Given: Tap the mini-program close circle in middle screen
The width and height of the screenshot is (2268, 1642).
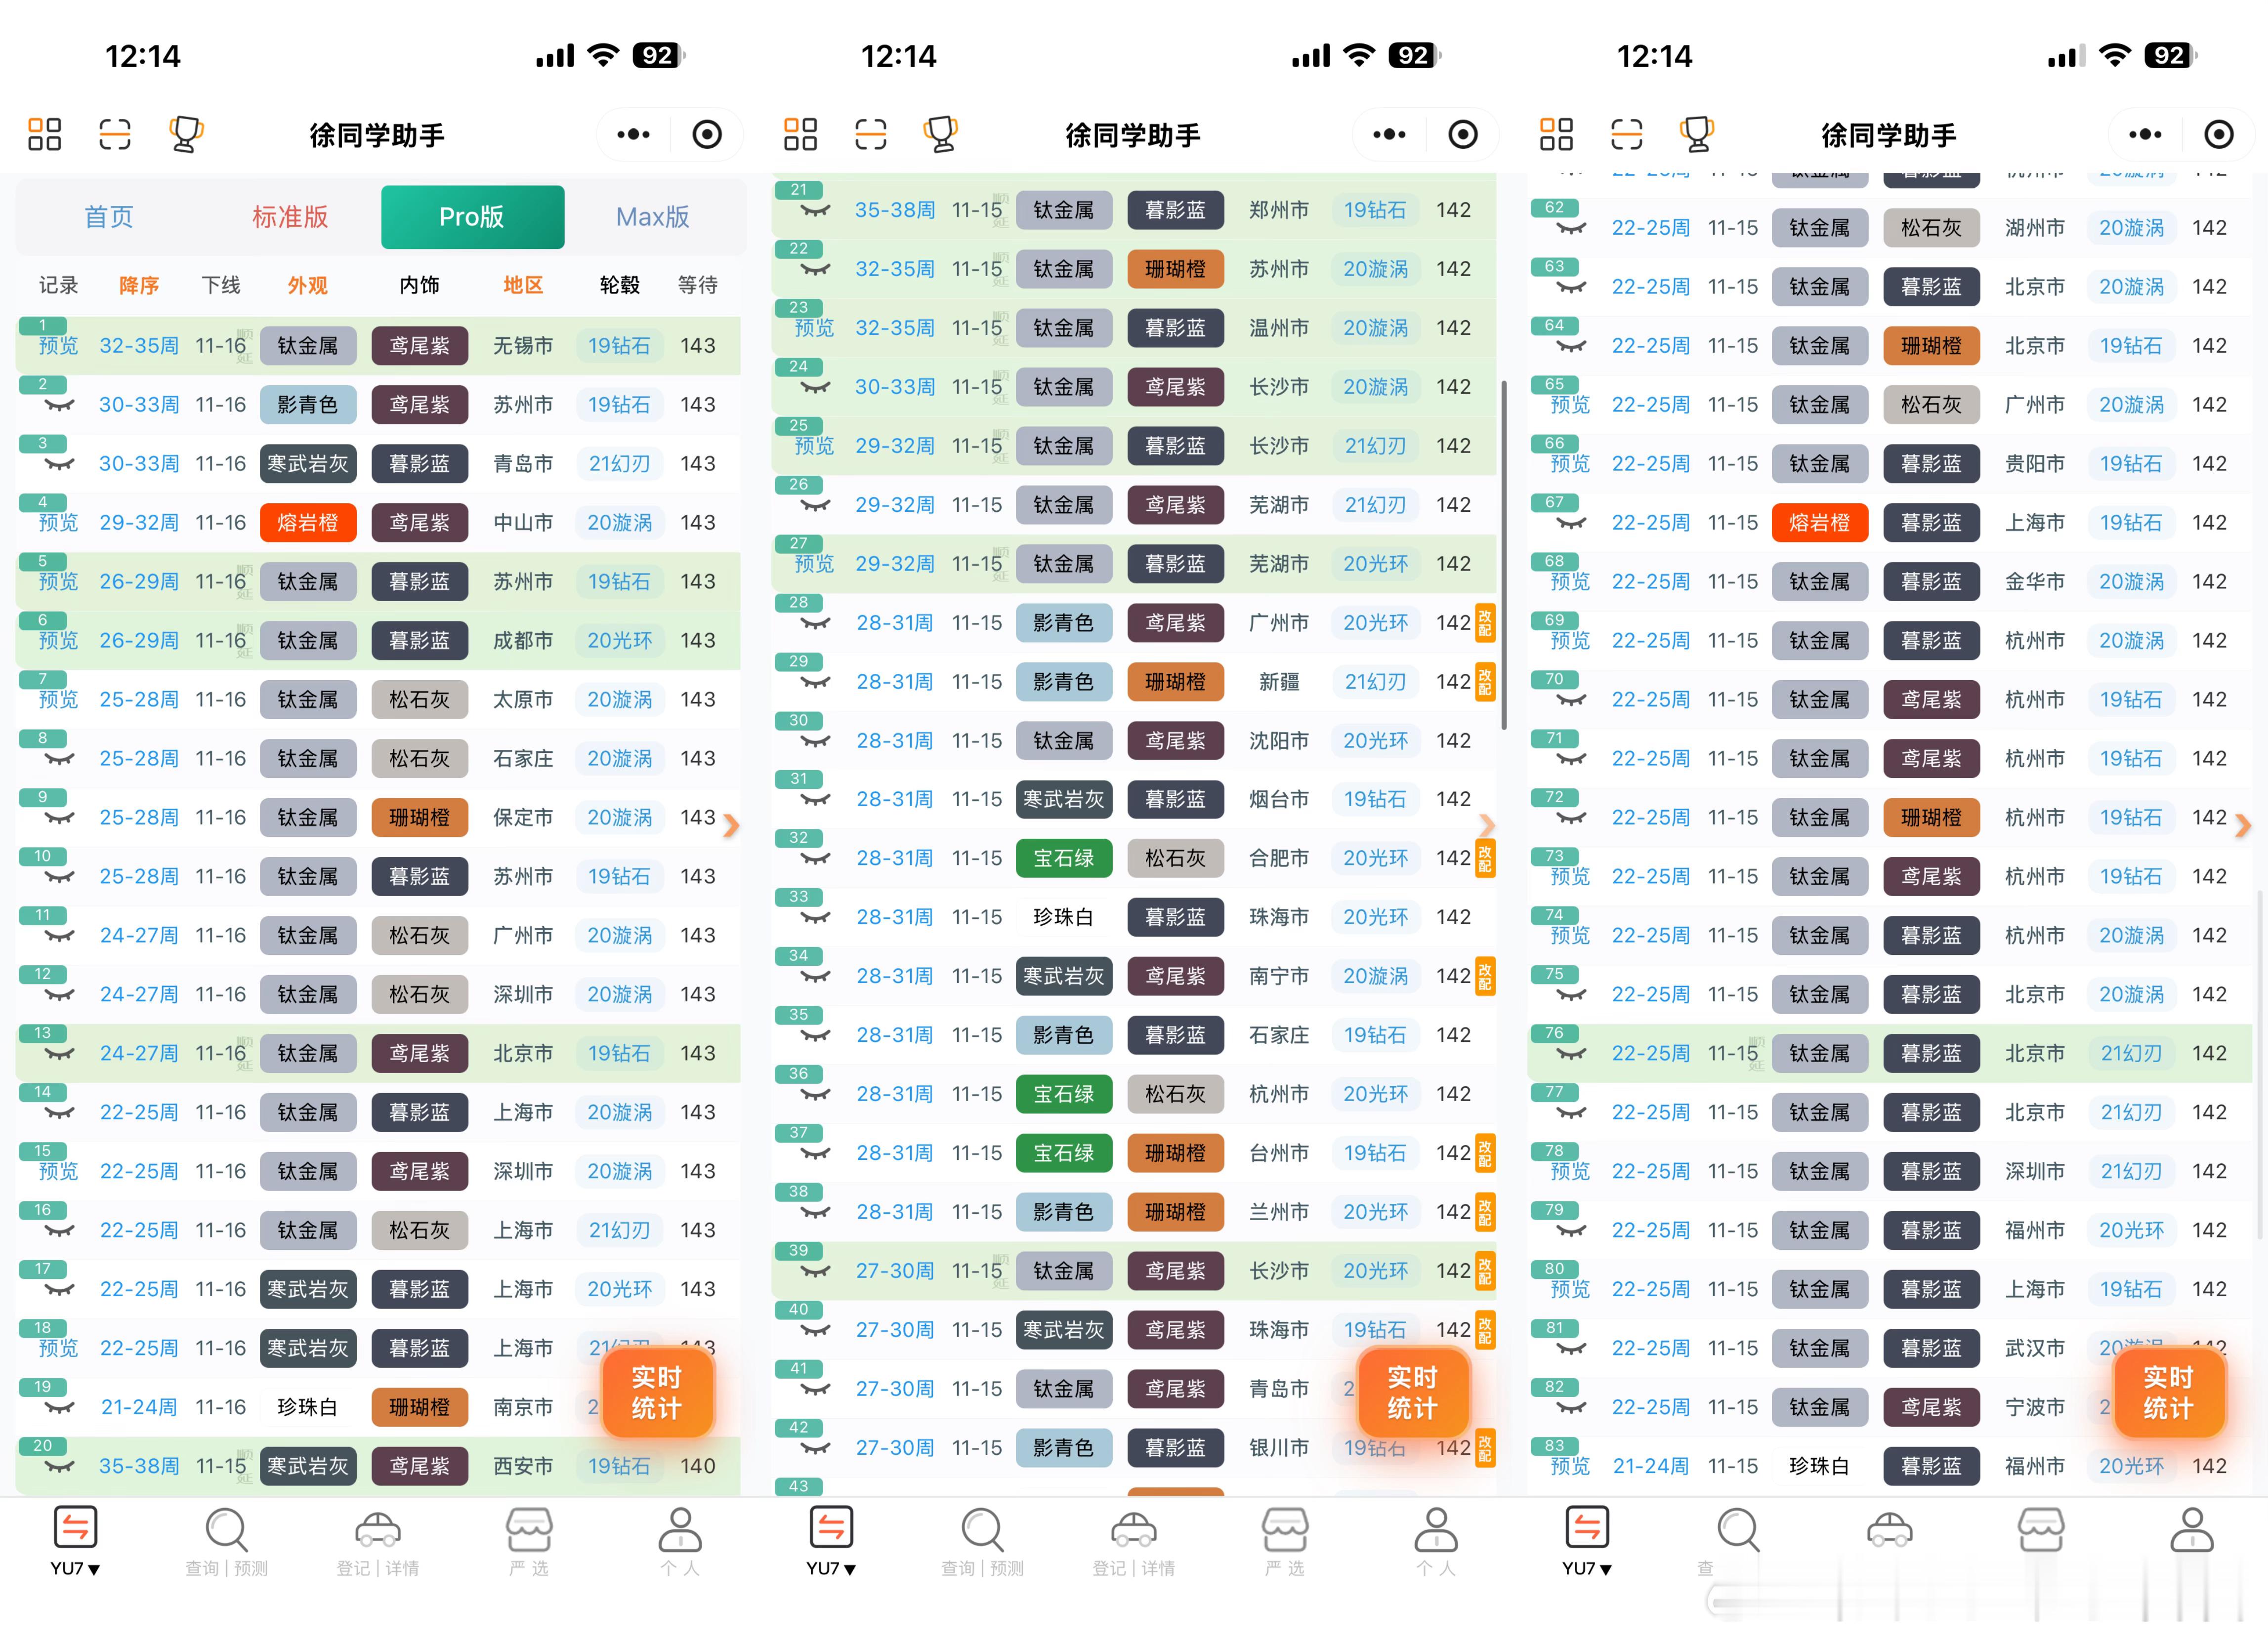Looking at the screenshot, I should pos(1462,134).
